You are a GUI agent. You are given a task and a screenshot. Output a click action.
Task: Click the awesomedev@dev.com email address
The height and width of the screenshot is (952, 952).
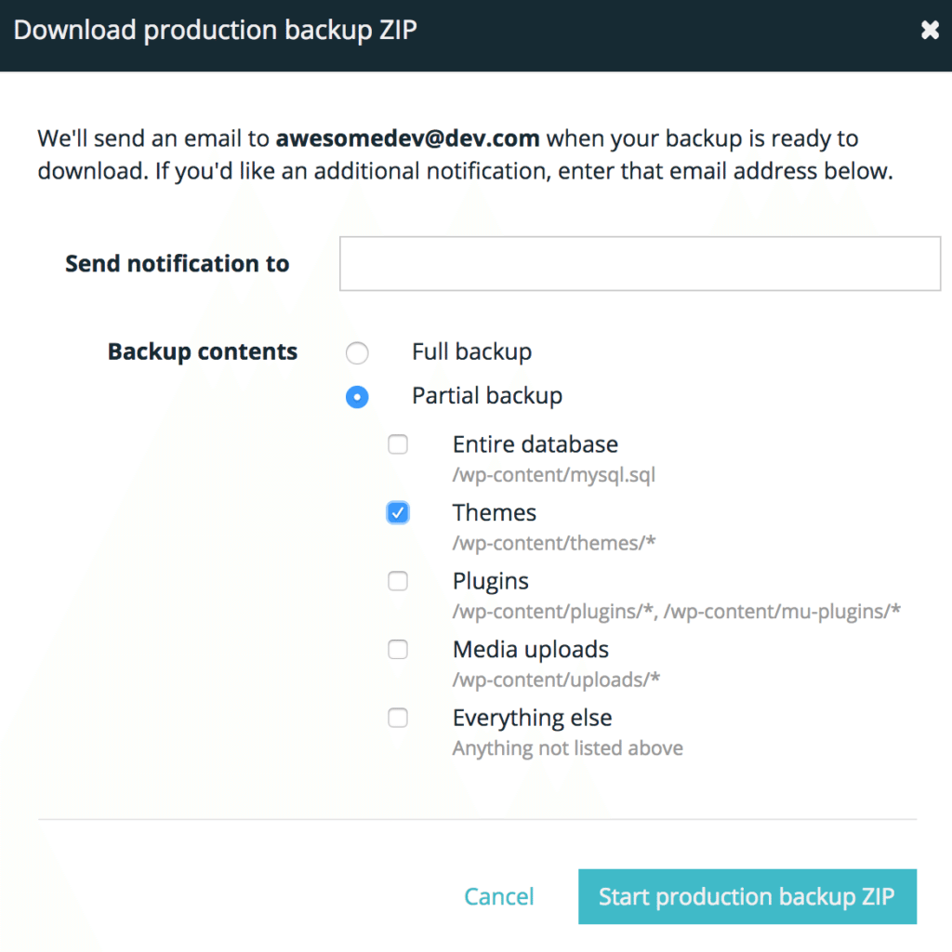[x=408, y=139]
